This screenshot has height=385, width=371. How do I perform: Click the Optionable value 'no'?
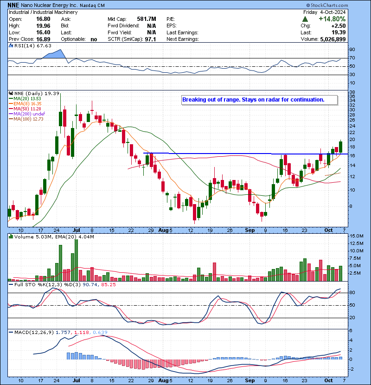point(94,39)
